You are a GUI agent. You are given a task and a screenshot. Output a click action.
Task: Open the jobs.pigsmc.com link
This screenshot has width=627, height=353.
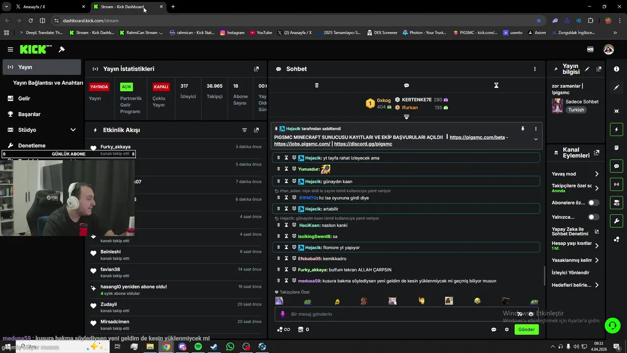(x=302, y=144)
